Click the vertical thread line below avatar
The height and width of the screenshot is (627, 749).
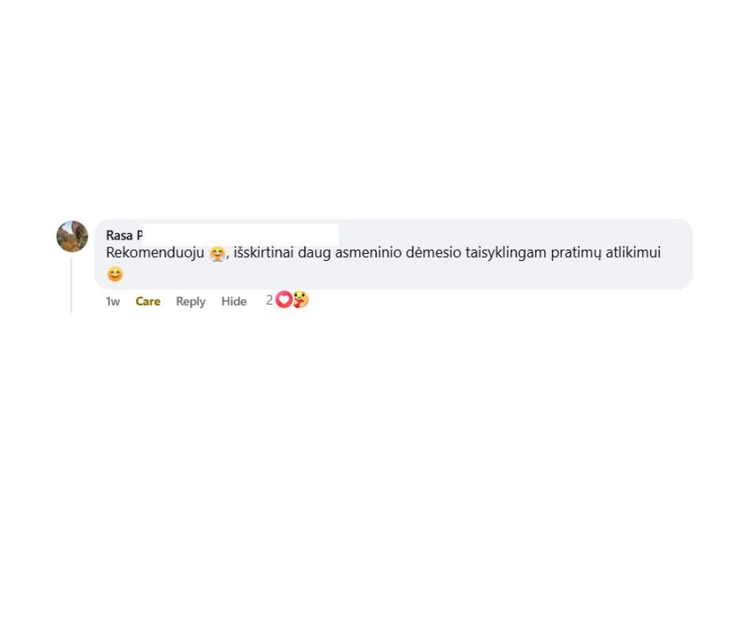72,286
